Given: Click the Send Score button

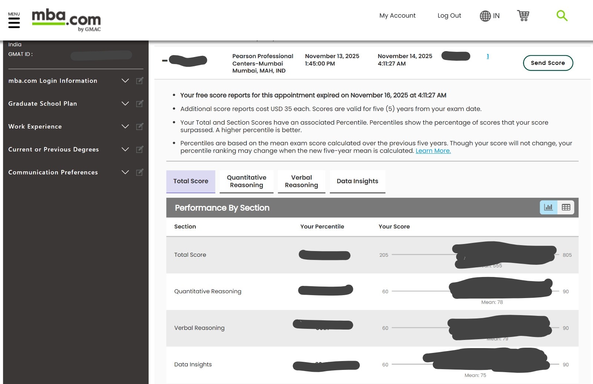Looking at the screenshot, I should click(x=548, y=63).
